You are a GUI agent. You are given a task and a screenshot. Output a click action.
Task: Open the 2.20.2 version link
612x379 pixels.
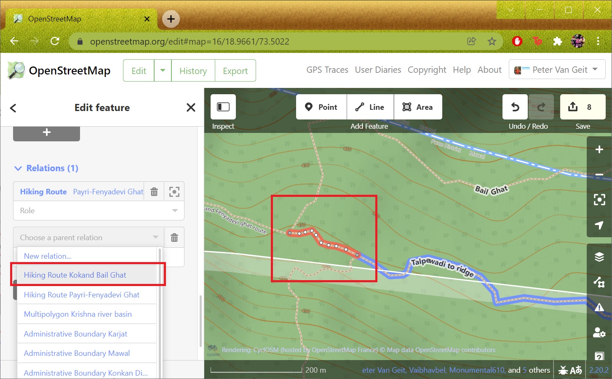point(599,370)
